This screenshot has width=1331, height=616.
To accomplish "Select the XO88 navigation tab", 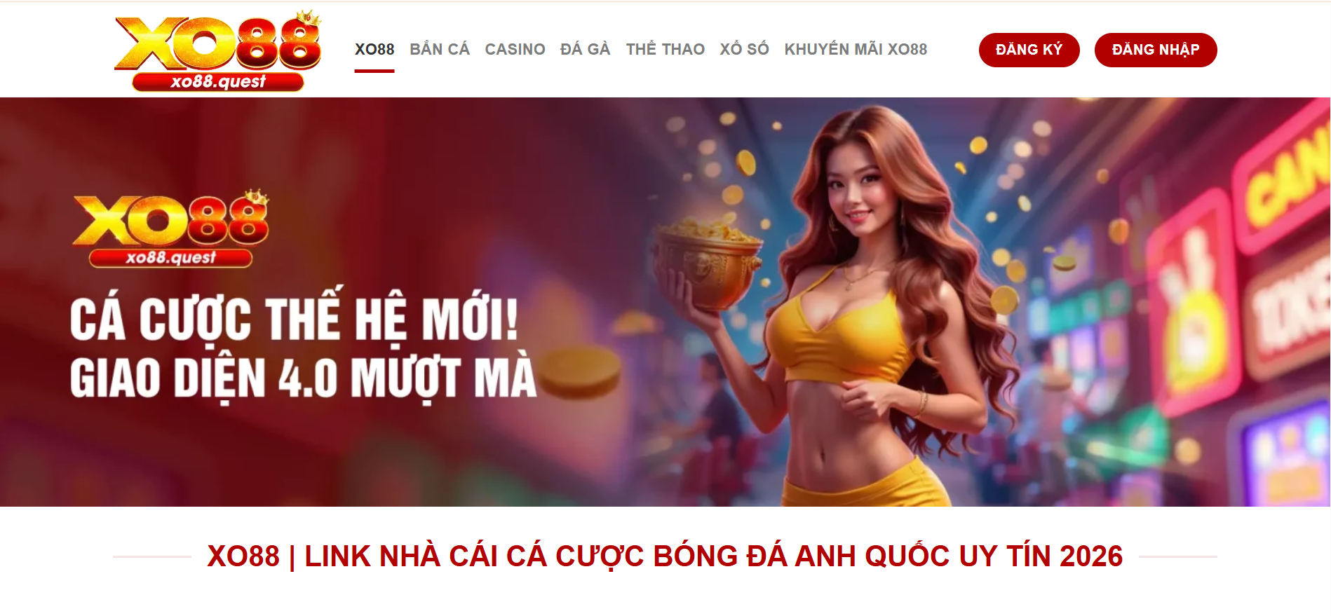I will (374, 49).
